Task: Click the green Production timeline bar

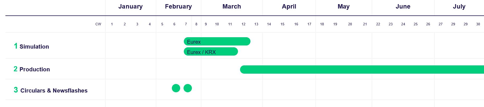Action: point(362,70)
